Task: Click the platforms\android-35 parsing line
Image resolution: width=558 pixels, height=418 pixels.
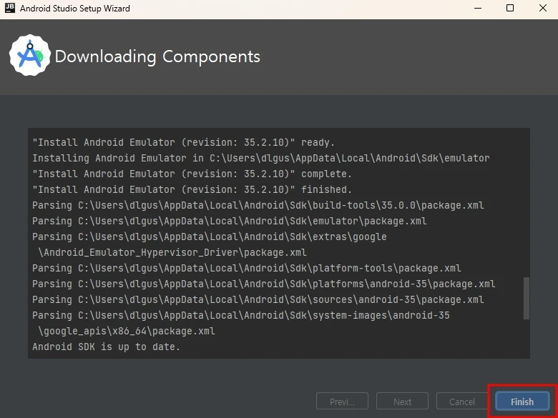Action: (x=264, y=284)
